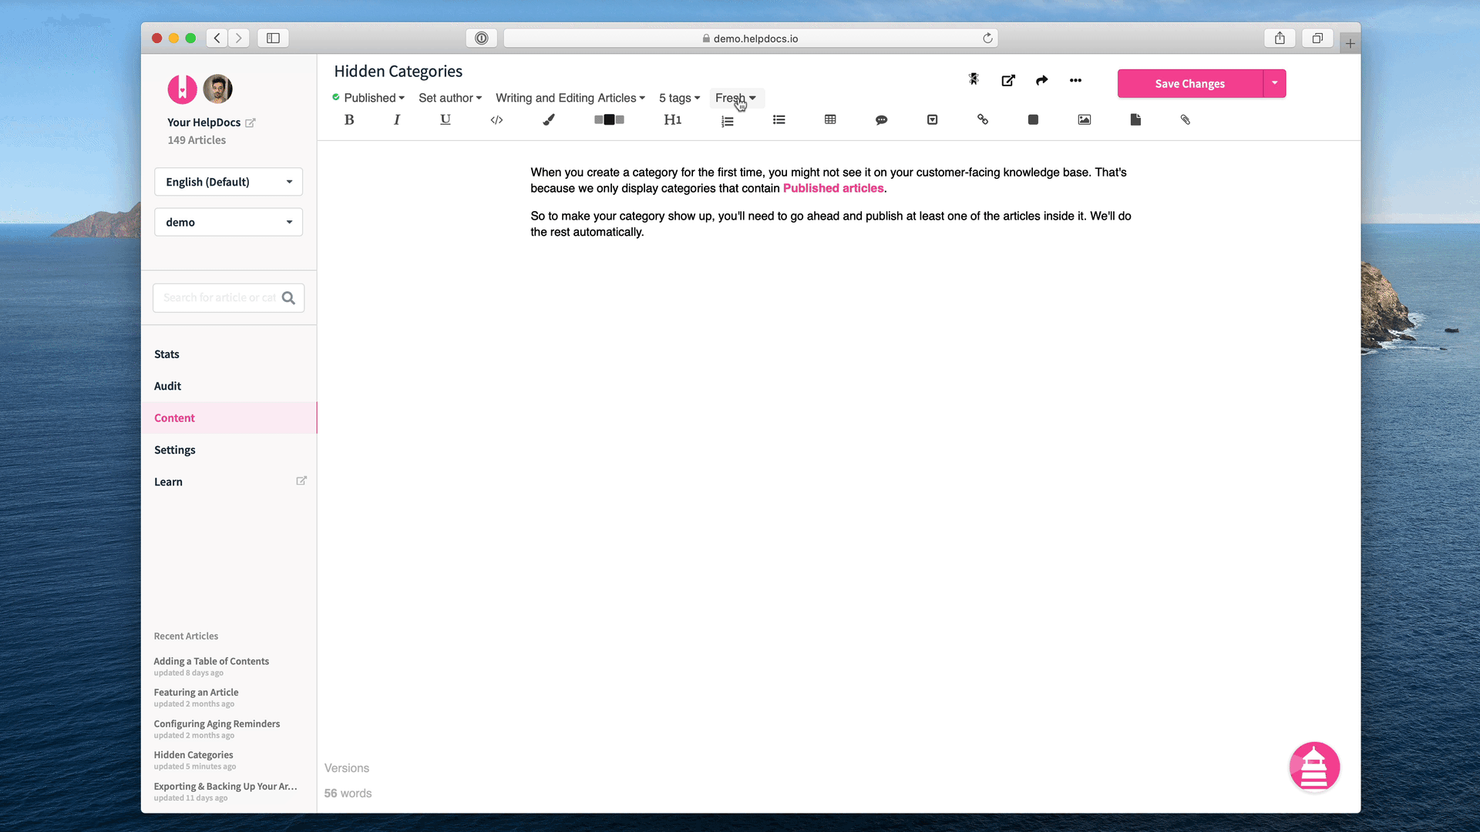Insert a callout speech bubble
Viewport: 1480px width, 832px height.
pyautogui.click(x=882, y=119)
